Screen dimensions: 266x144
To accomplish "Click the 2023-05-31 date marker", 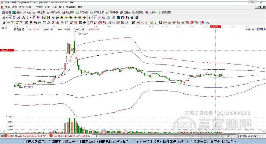I will [215, 27].
